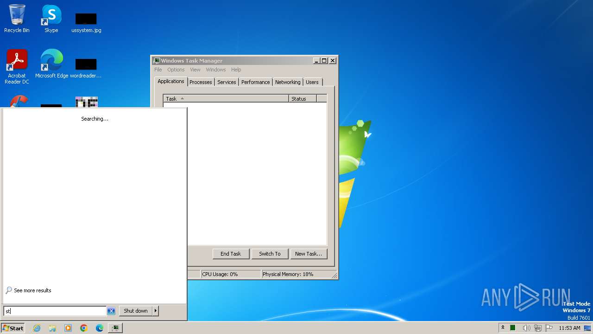The height and width of the screenshot is (334, 593).
Task: Select the ussystem.jpg file on desktop
Action: coord(86,22)
